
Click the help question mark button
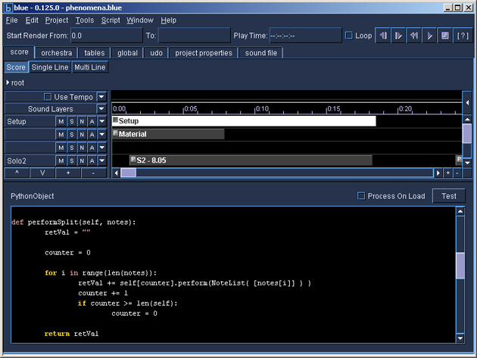coord(463,36)
